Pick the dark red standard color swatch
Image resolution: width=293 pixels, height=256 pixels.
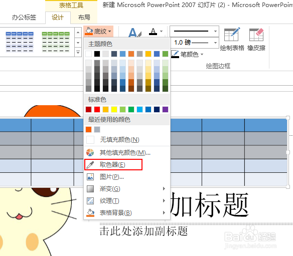(89, 110)
